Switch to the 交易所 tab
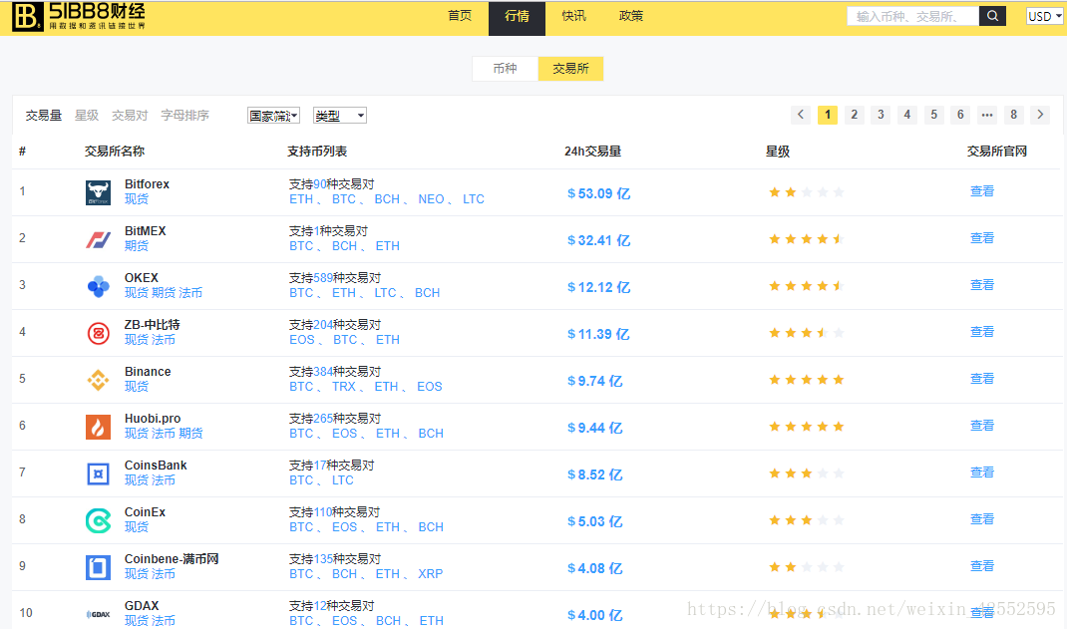Image resolution: width=1067 pixels, height=629 pixels. 570,68
